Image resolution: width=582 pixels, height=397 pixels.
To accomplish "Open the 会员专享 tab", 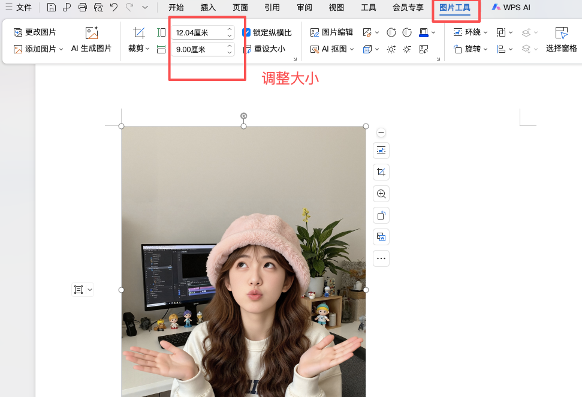I will (x=408, y=7).
